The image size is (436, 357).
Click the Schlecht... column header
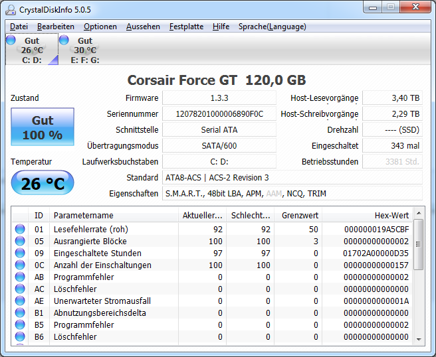(251, 215)
